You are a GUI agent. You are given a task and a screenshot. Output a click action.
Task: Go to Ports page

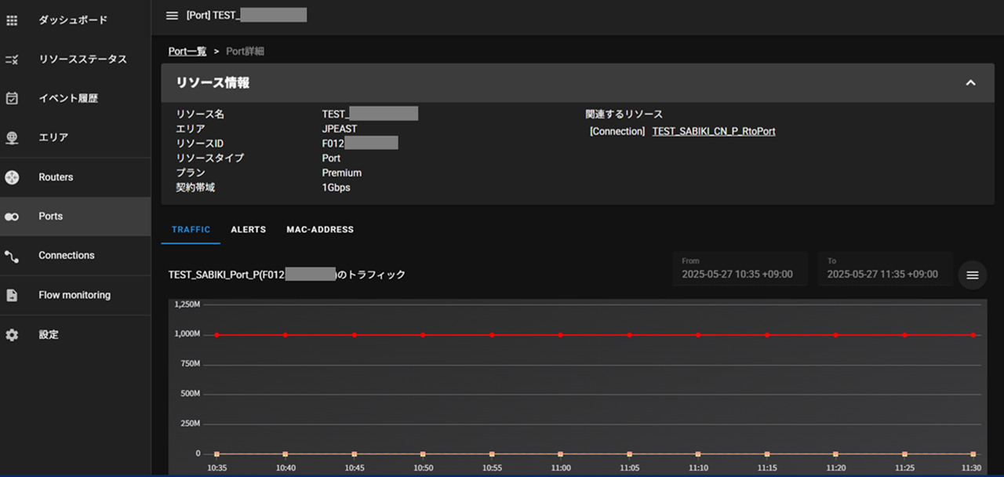[50, 217]
